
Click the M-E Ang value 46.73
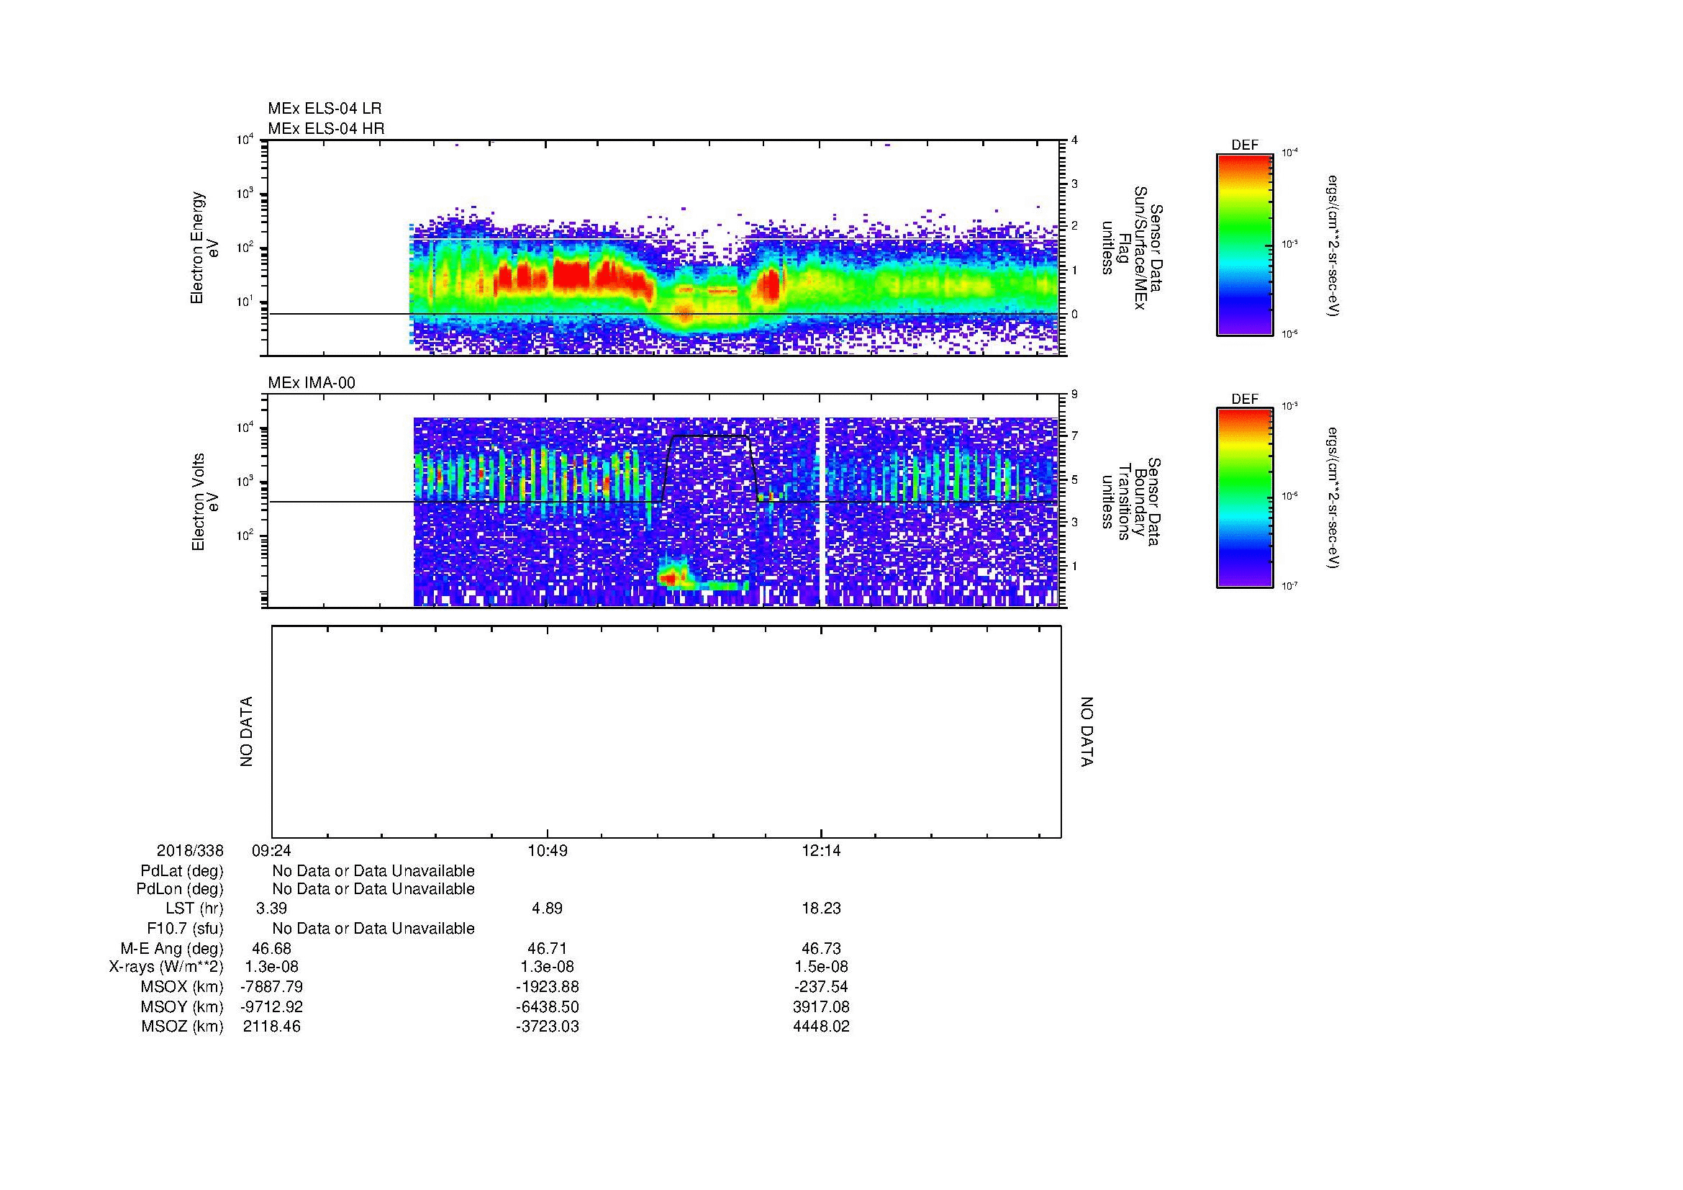pos(822,949)
